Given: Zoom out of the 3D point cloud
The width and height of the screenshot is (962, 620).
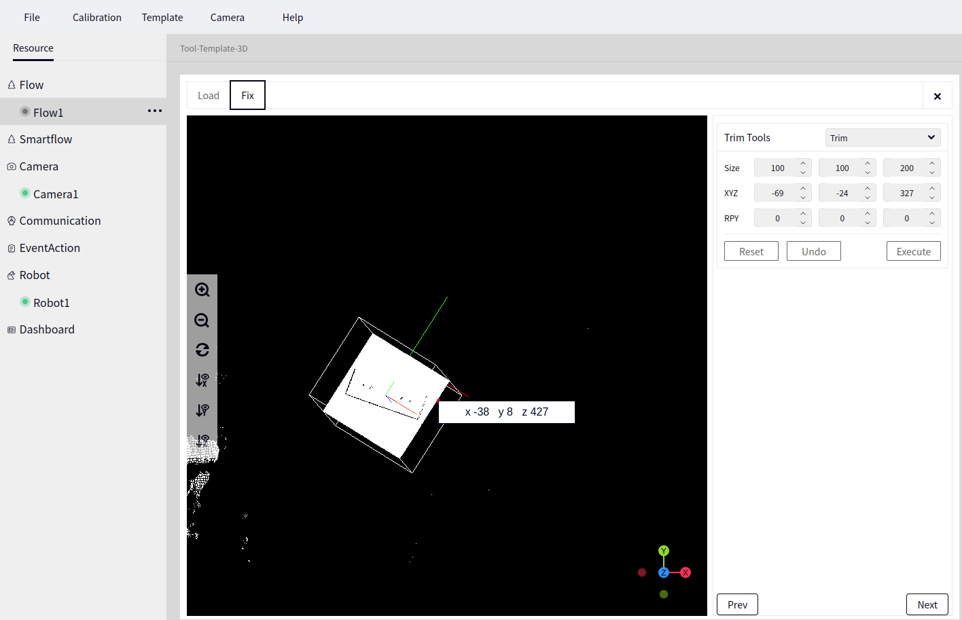Looking at the screenshot, I should (202, 321).
